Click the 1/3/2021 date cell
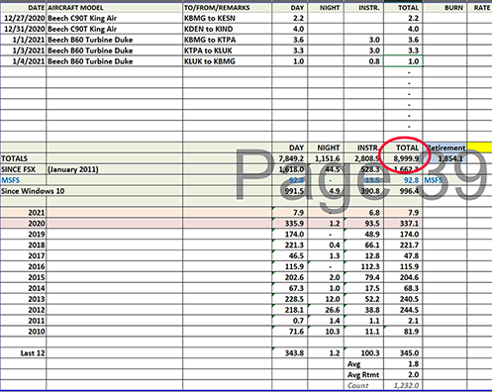The width and height of the screenshot is (492, 392). pyautogui.click(x=23, y=50)
